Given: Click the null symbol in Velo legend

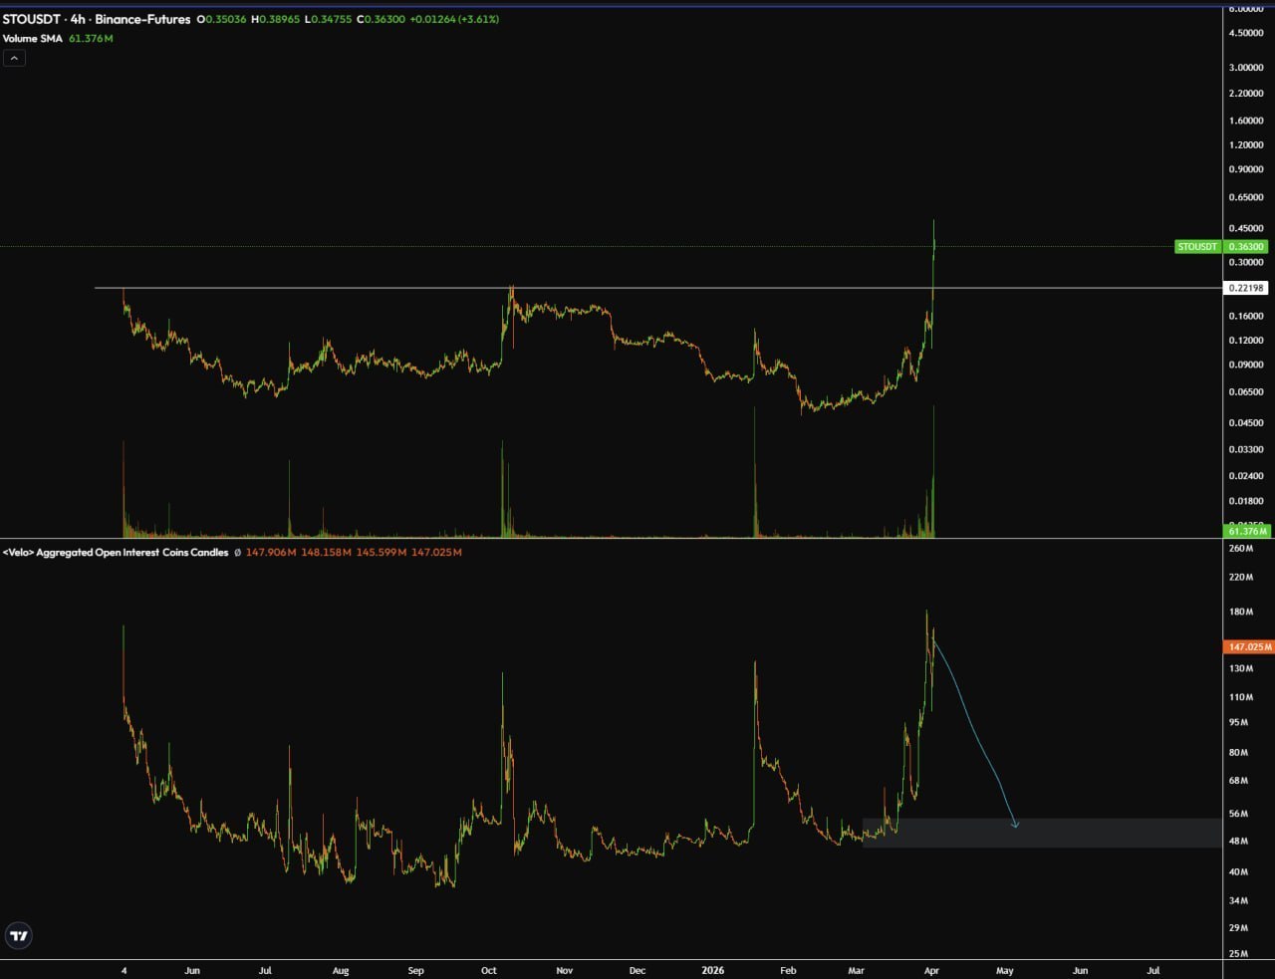Looking at the screenshot, I should point(237,552).
